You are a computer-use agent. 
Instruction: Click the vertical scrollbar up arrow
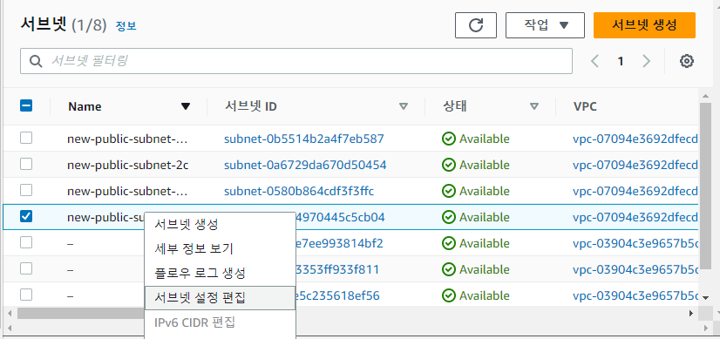tap(705, 96)
